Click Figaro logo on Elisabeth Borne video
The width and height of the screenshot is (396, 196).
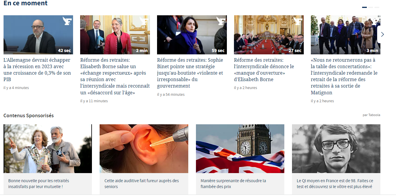(144, 21)
